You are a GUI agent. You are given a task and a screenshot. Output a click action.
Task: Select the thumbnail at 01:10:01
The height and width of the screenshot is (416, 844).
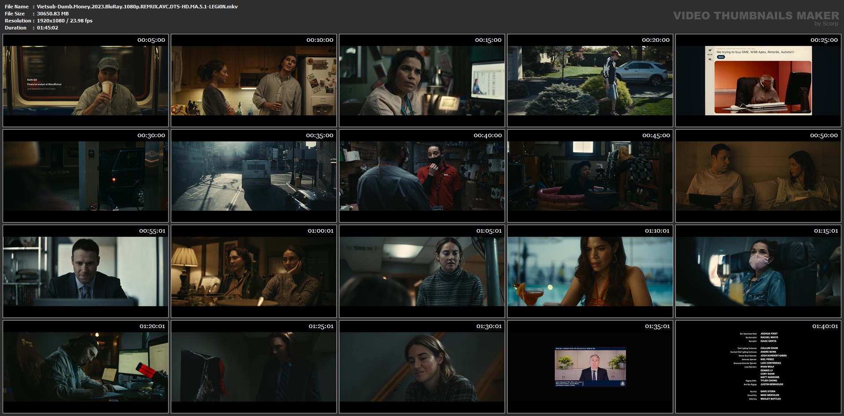click(x=590, y=271)
